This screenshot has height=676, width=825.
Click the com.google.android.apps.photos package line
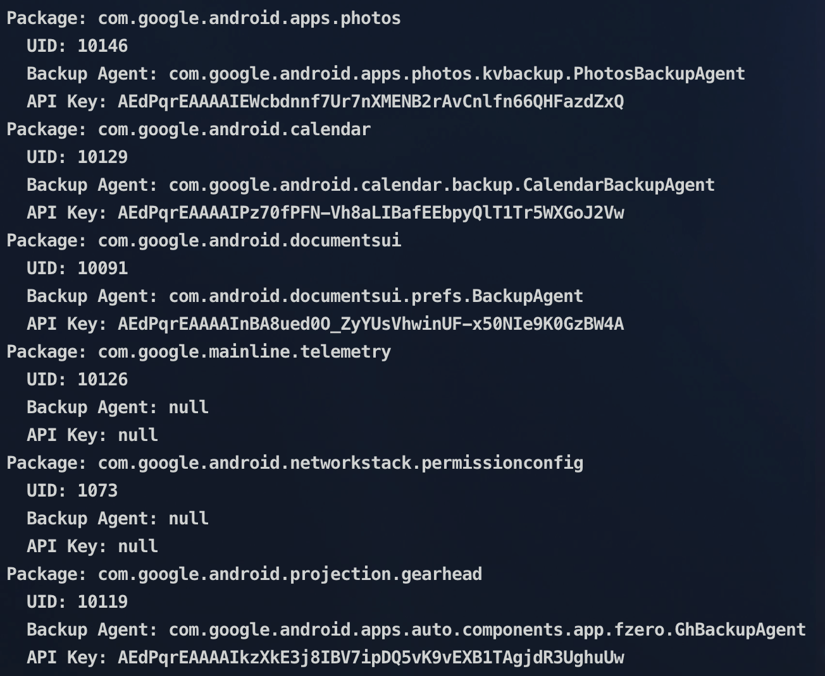(x=203, y=18)
